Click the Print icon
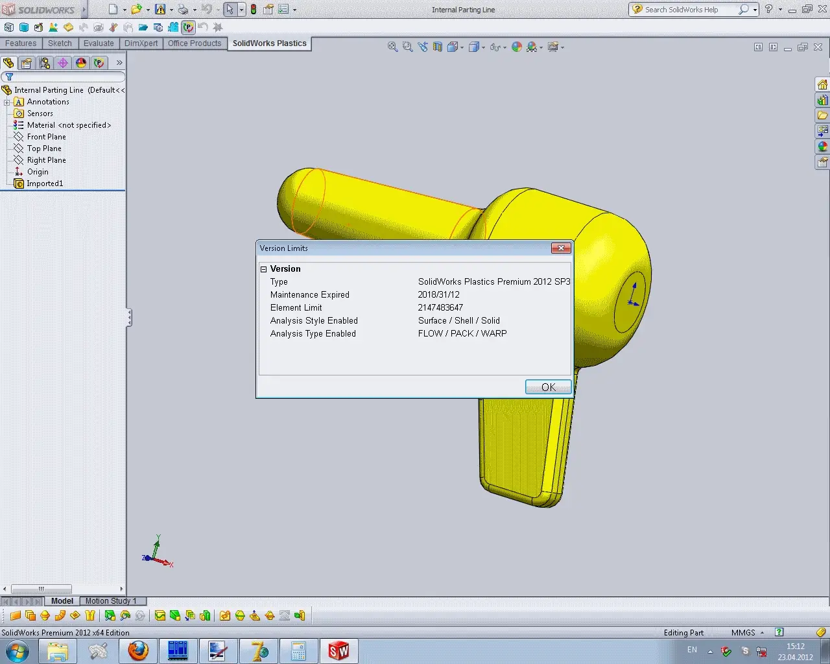Image resolution: width=830 pixels, height=664 pixels. click(183, 10)
